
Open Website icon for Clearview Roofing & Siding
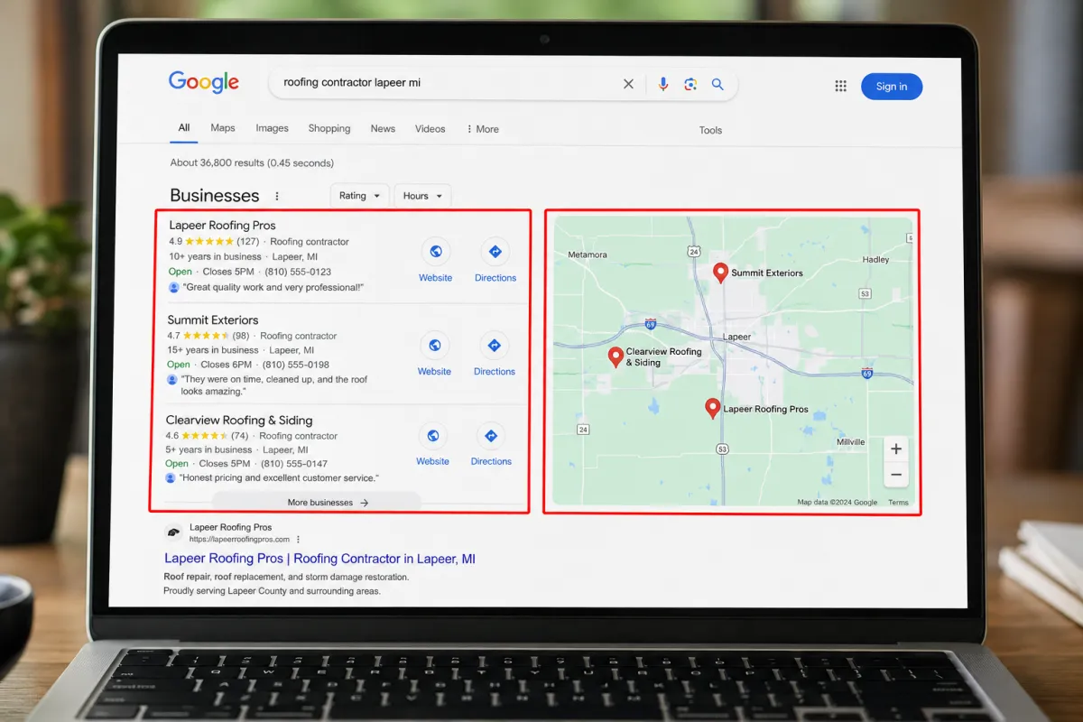point(432,436)
